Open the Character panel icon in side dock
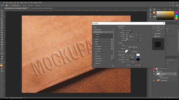The image size is (179, 100). [x=150, y=14]
